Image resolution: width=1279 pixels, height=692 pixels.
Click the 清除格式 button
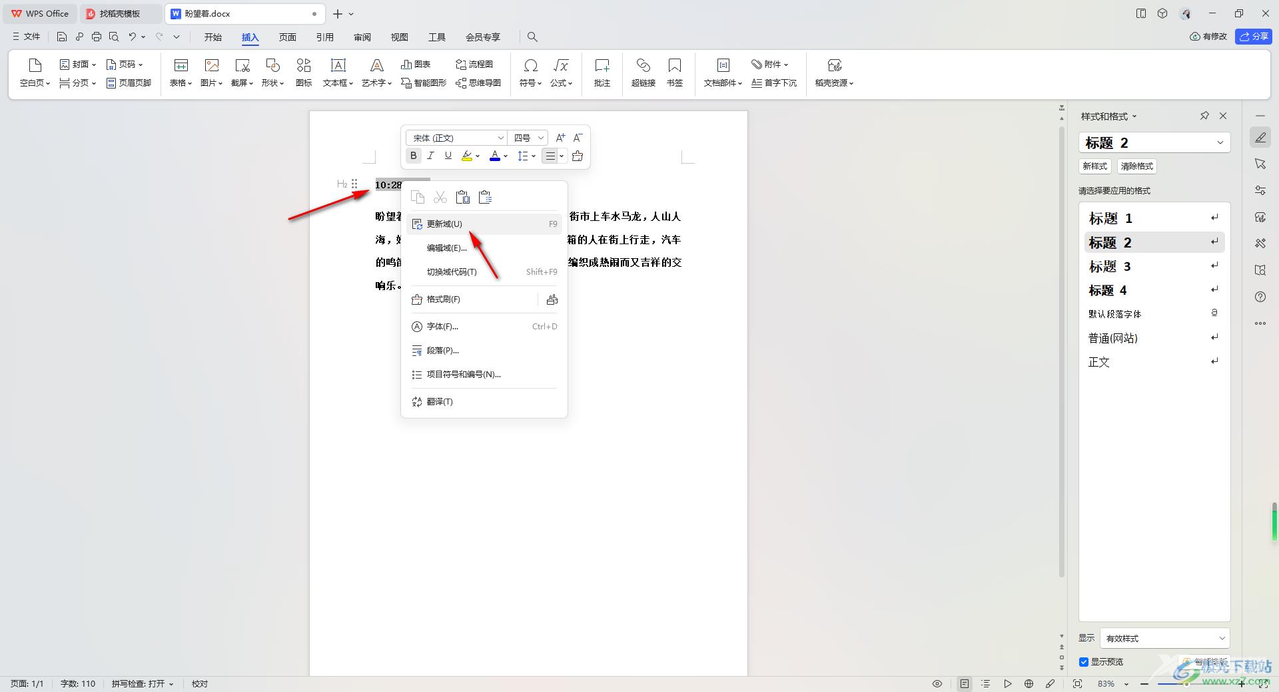(x=1136, y=166)
